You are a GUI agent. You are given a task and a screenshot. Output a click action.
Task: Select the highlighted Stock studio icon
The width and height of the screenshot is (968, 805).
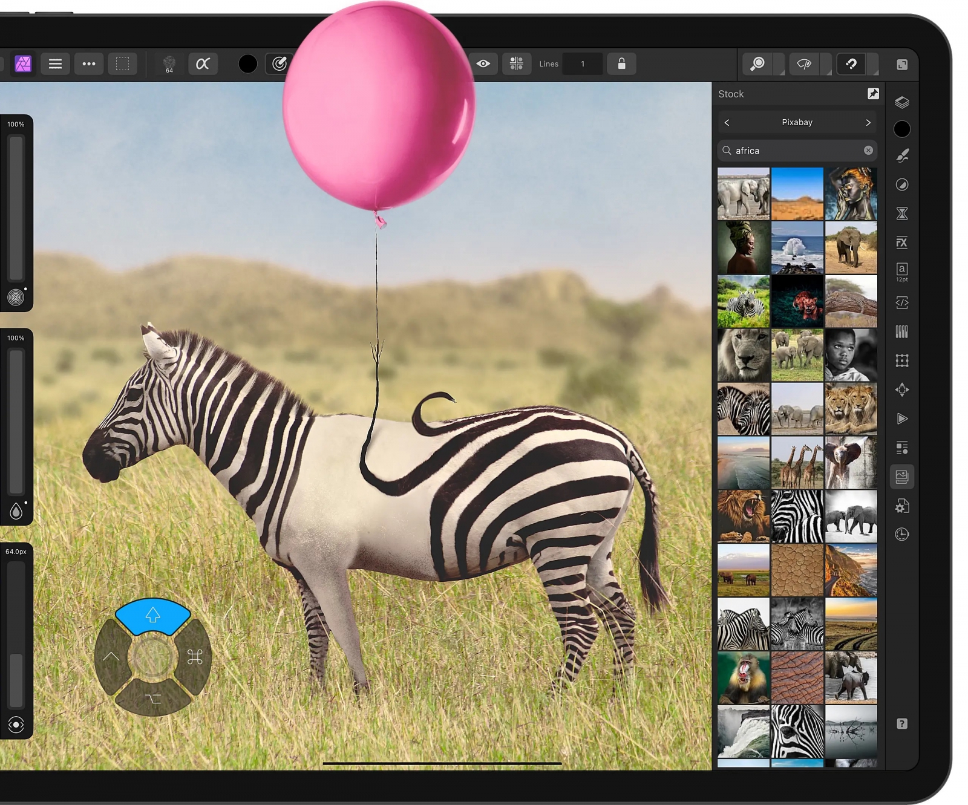[902, 477]
